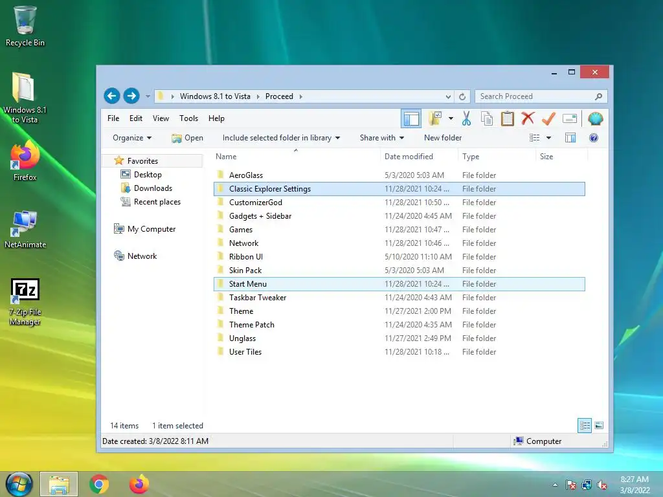
Task: Select the User Tiles folder
Action: point(399,351)
